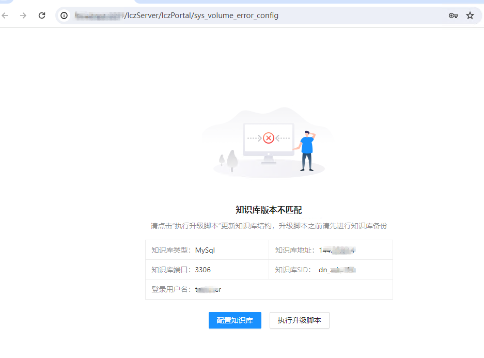Focus the address bar URL field
The image size is (484, 358).
[258, 15]
